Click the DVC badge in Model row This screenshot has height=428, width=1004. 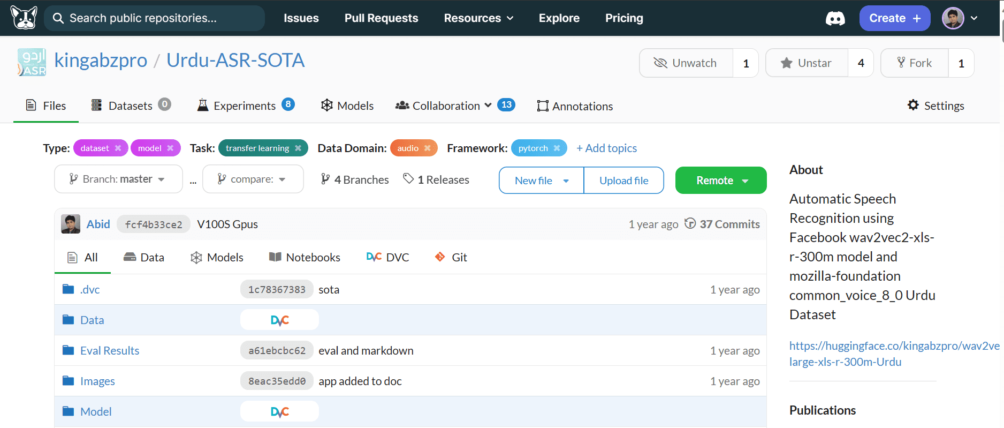click(279, 411)
